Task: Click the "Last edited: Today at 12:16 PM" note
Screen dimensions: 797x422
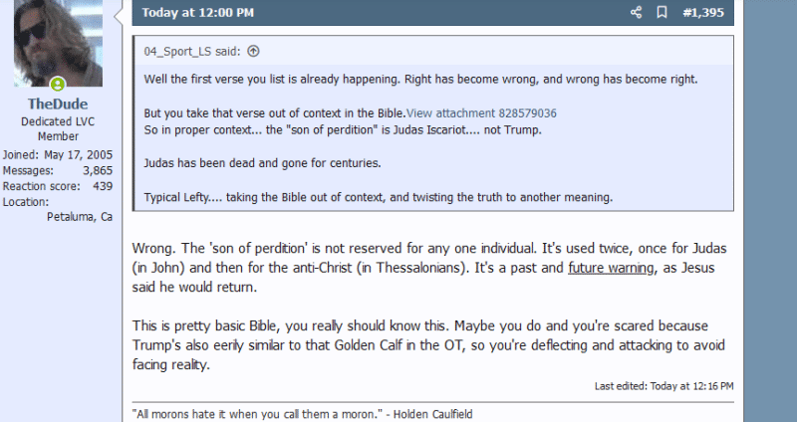Action: click(x=664, y=385)
